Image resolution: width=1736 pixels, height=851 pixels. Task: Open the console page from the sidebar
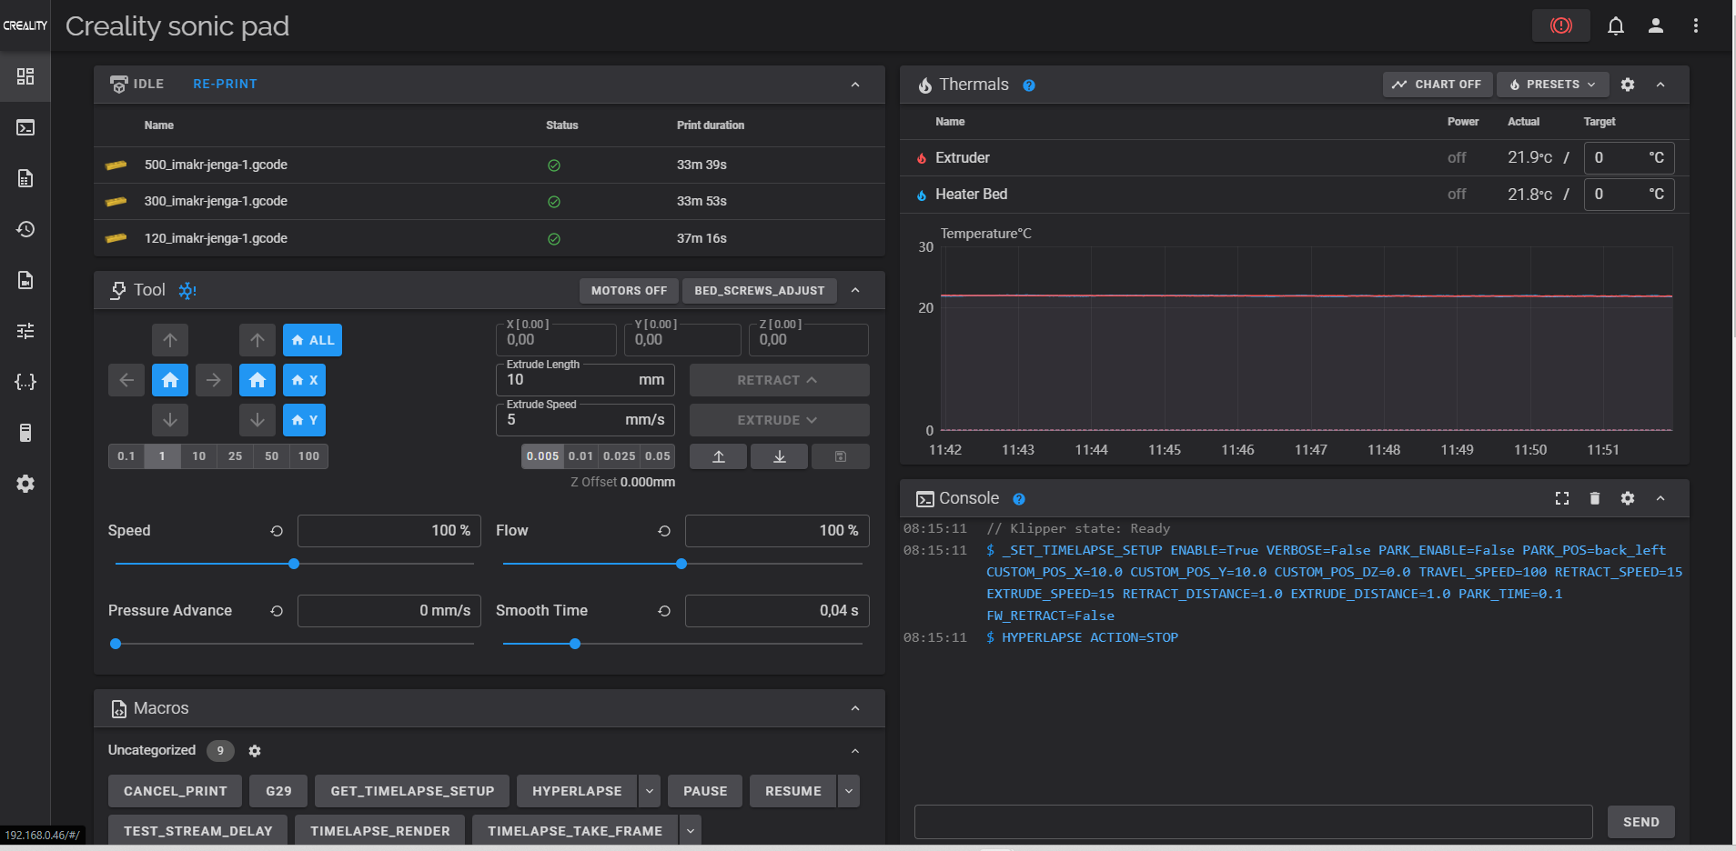(x=25, y=127)
